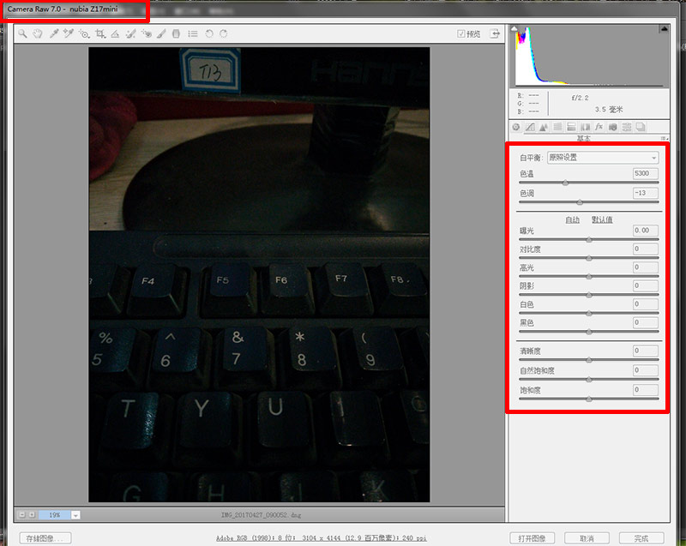The image size is (686, 546).
Task: Click the 曝光 exposure slider handle
Action: coord(589,240)
